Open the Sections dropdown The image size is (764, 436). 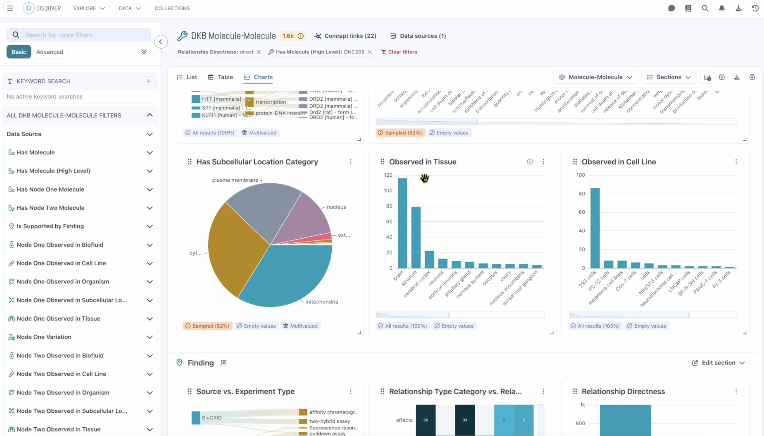[x=669, y=77]
